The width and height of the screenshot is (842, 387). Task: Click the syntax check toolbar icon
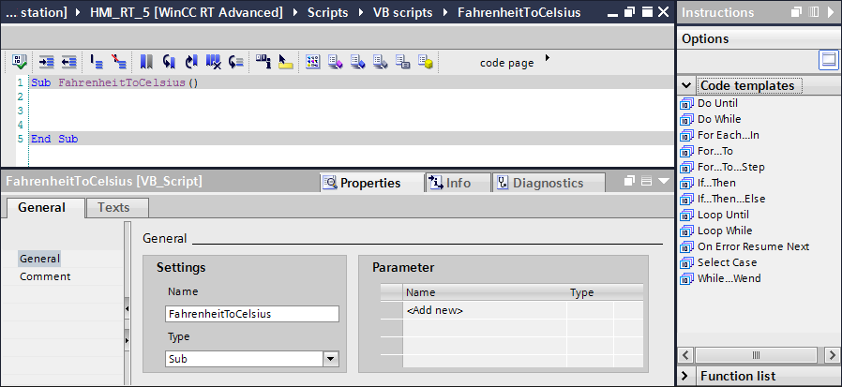pyautogui.click(x=20, y=62)
